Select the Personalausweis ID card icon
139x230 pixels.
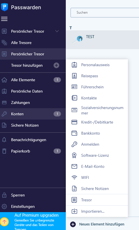point(74,65)
